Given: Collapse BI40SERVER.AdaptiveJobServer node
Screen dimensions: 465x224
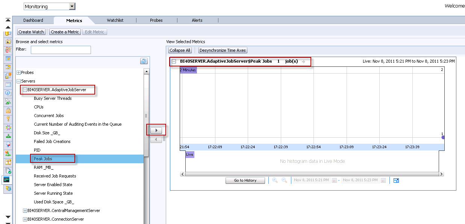Looking at the screenshot, I should [25, 90].
